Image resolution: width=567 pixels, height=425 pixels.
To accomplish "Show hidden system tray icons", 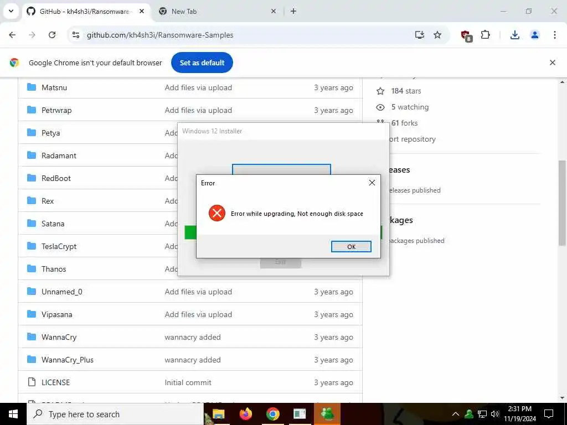I will click(456, 414).
